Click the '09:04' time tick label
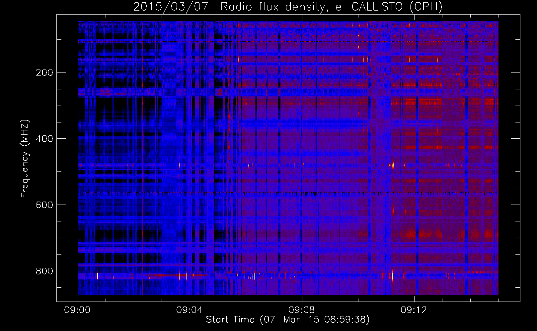The width and height of the screenshot is (537, 331). (190, 310)
